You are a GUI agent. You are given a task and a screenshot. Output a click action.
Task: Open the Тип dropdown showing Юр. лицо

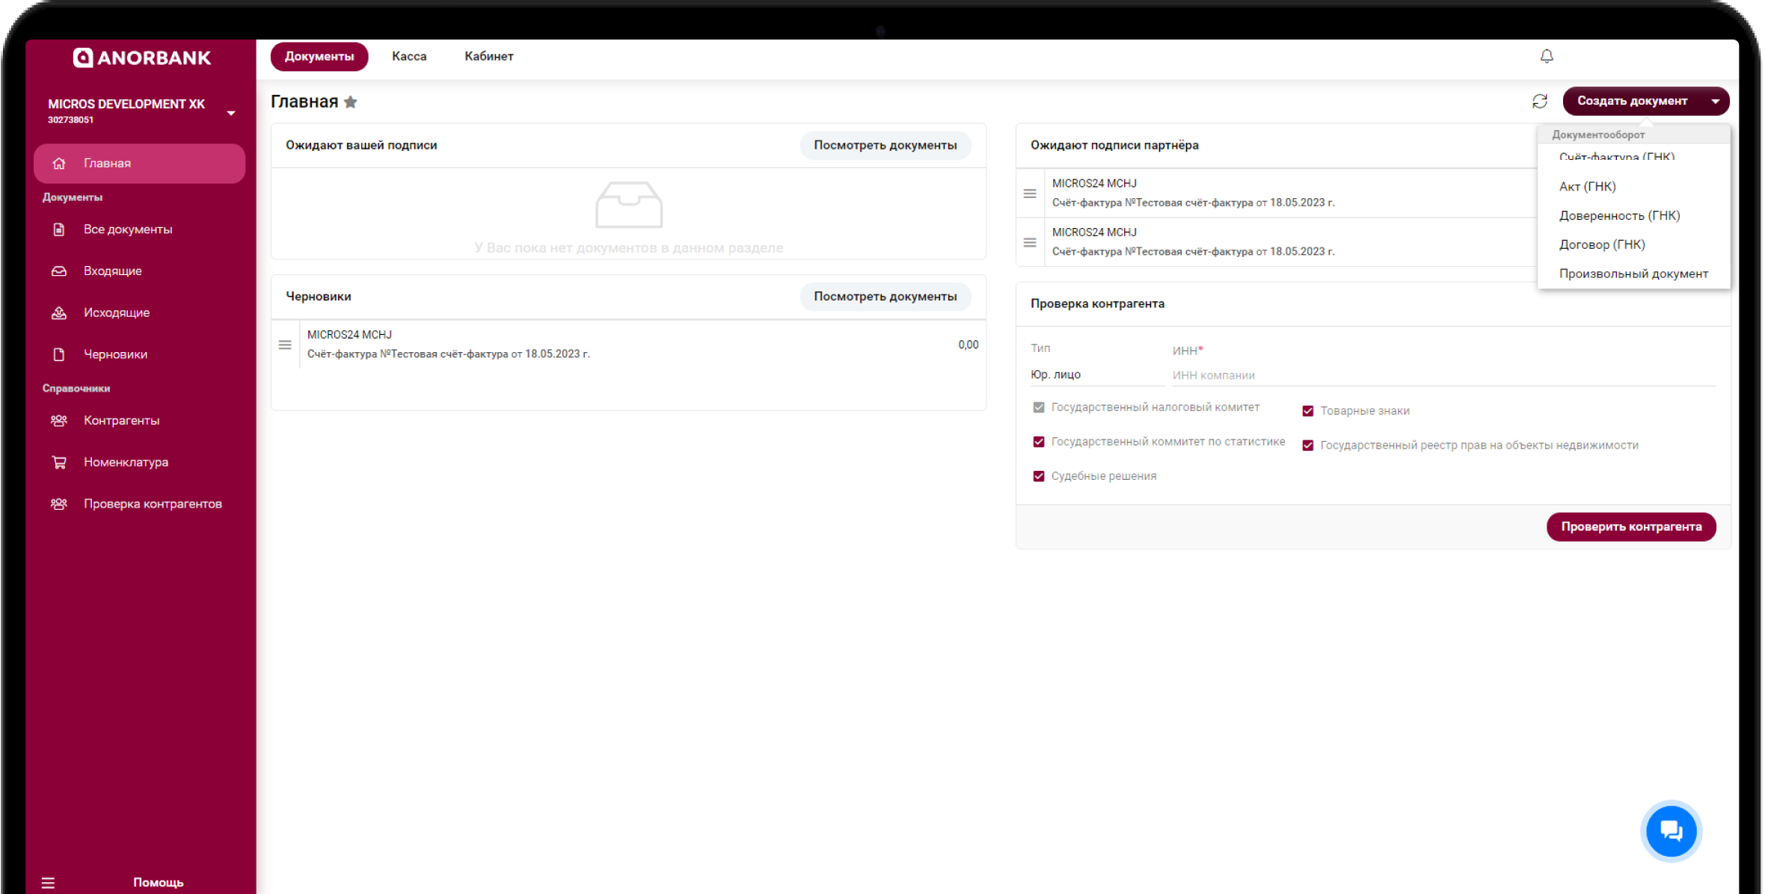click(x=1096, y=374)
